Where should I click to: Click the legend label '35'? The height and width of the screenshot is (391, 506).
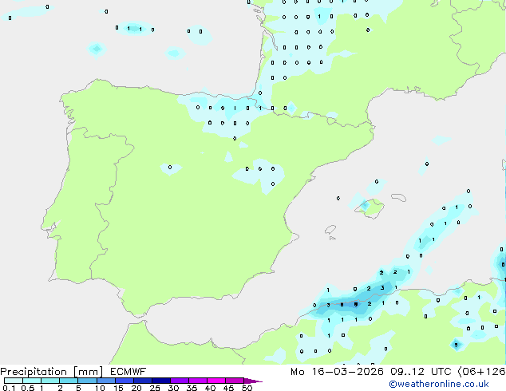(192, 388)
